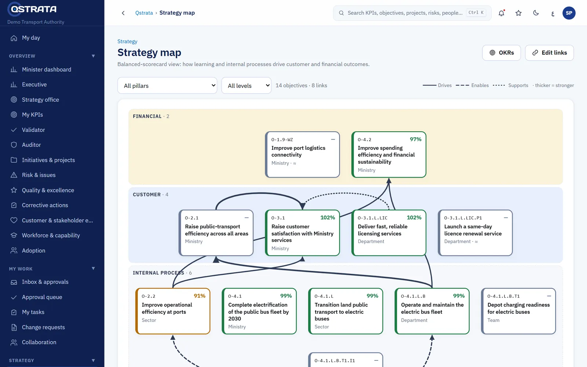Click the Auditor shield icon

[14, 145]
